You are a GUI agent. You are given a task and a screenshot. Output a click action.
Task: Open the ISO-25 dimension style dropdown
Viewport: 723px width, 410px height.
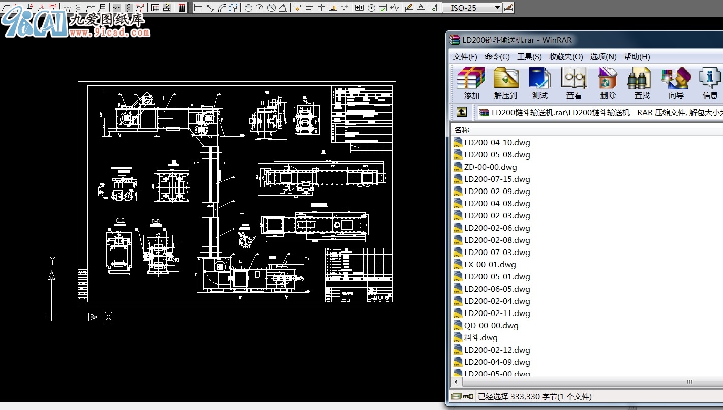(472, 8)
